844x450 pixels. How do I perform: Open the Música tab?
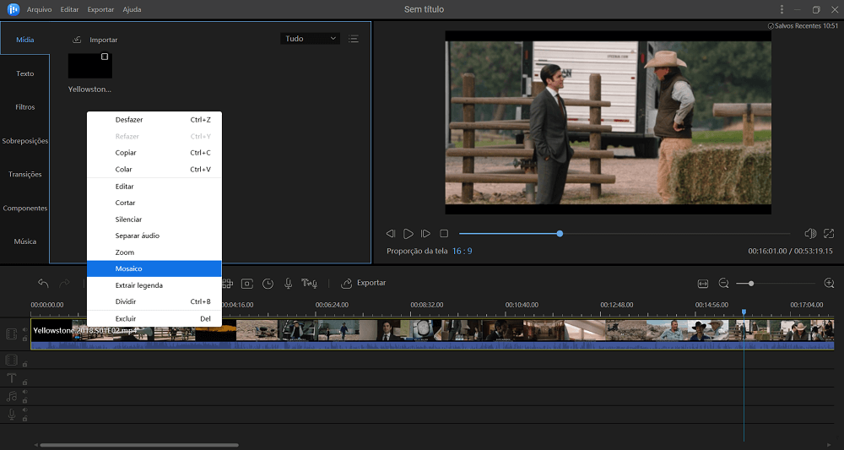(24, 241)
